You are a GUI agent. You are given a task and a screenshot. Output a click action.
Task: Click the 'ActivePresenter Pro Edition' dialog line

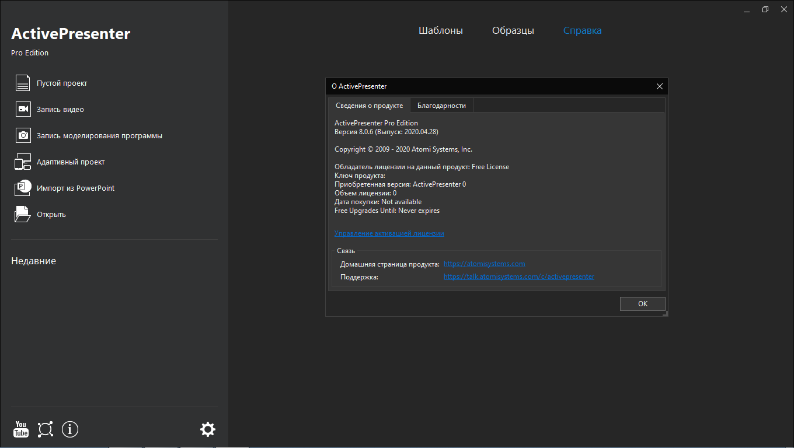click(376, 123)
